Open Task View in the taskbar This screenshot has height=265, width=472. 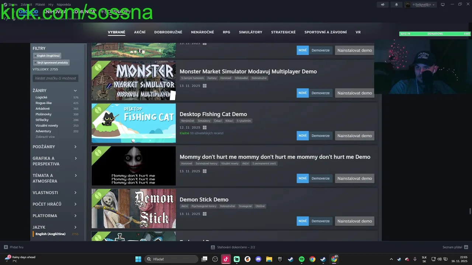[204, 259]
